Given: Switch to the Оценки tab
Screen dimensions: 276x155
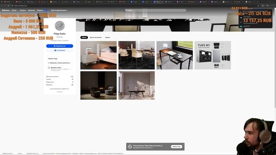Looking at the screenshot, I should point(107,37).
